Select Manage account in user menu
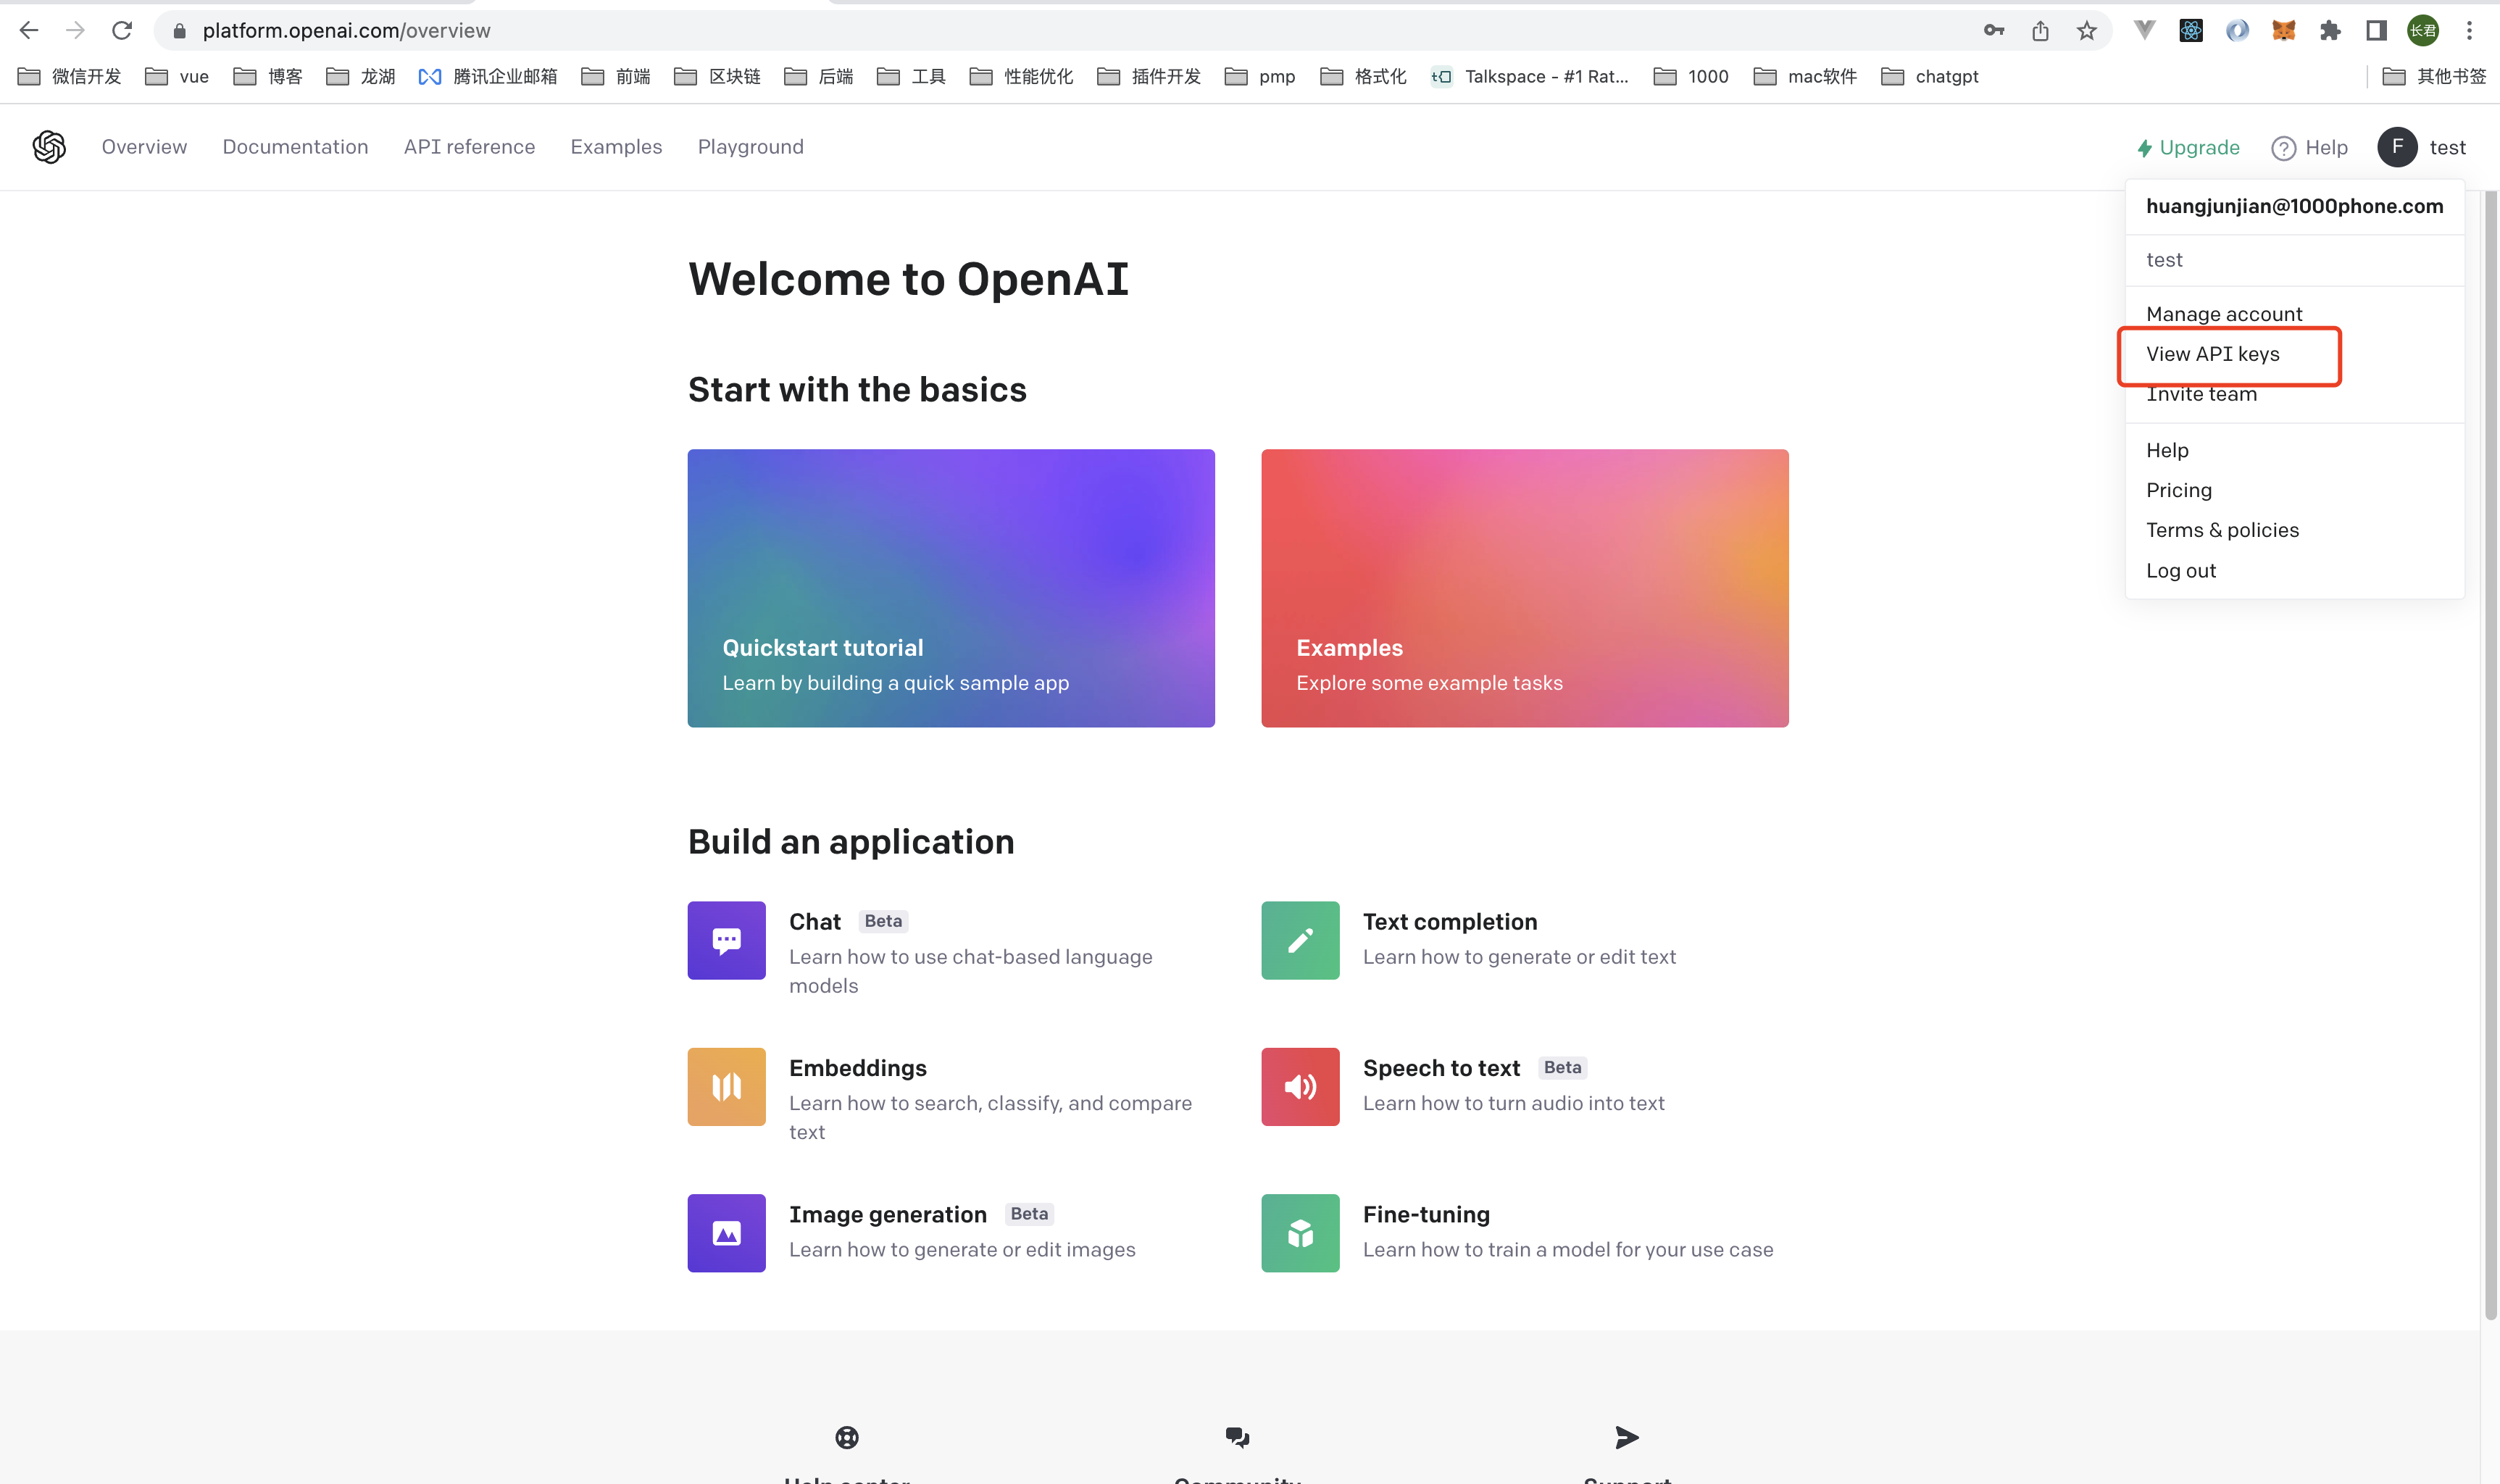 (x=2224, y=314)
